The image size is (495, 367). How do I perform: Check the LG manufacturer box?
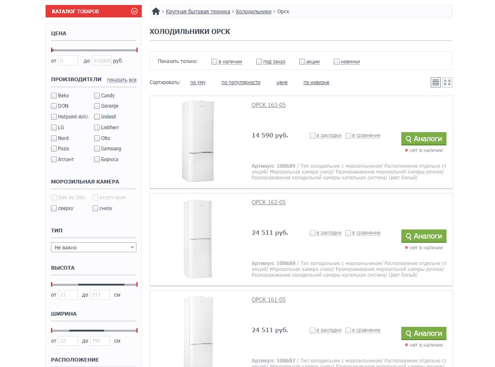54,128
